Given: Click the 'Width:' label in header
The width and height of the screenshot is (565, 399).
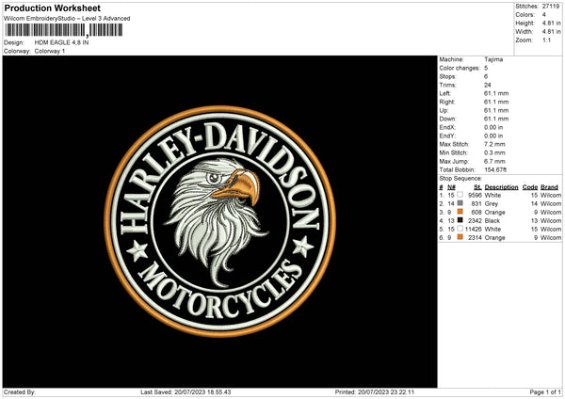Looking at the screenshot, I should click(524, 32).
